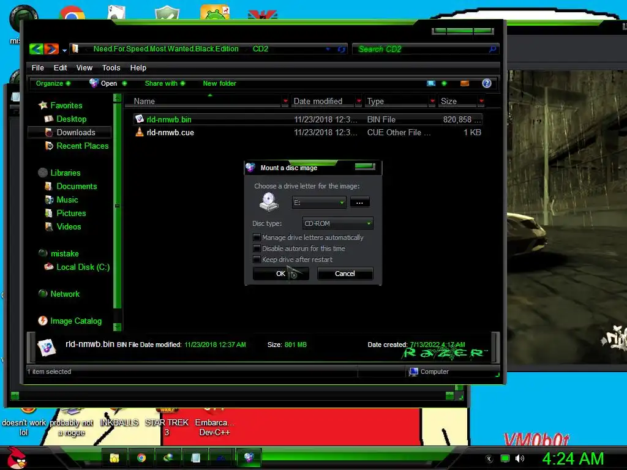Open the notepad taskbar icon
This screenshot has width=627, height=470.
coord(195,458)
